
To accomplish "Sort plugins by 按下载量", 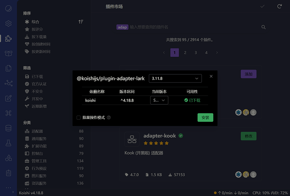I will 39,37.
